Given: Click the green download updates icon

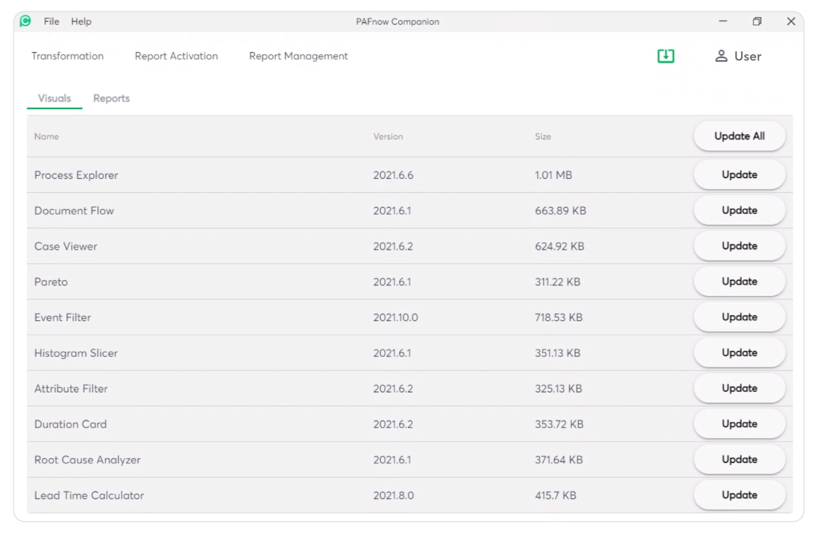Looking at the screenshot, I should click(x=665, y=56).
